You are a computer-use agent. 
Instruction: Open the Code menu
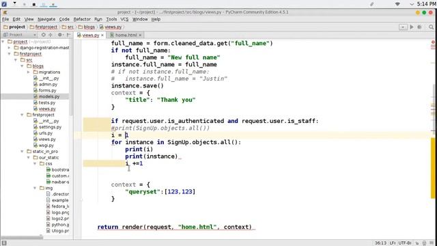[x=64, y=19]
